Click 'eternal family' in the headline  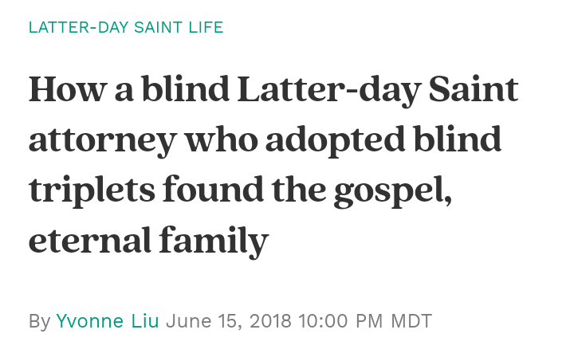click(148, 240)
